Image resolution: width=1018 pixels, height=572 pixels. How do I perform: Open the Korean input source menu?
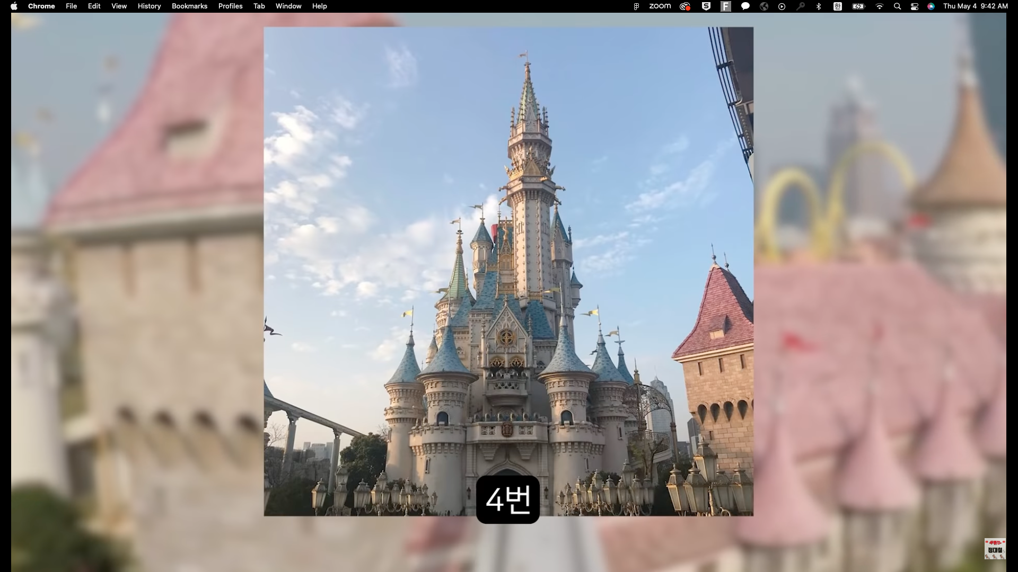pyautogui.click(x=838, y=6)
